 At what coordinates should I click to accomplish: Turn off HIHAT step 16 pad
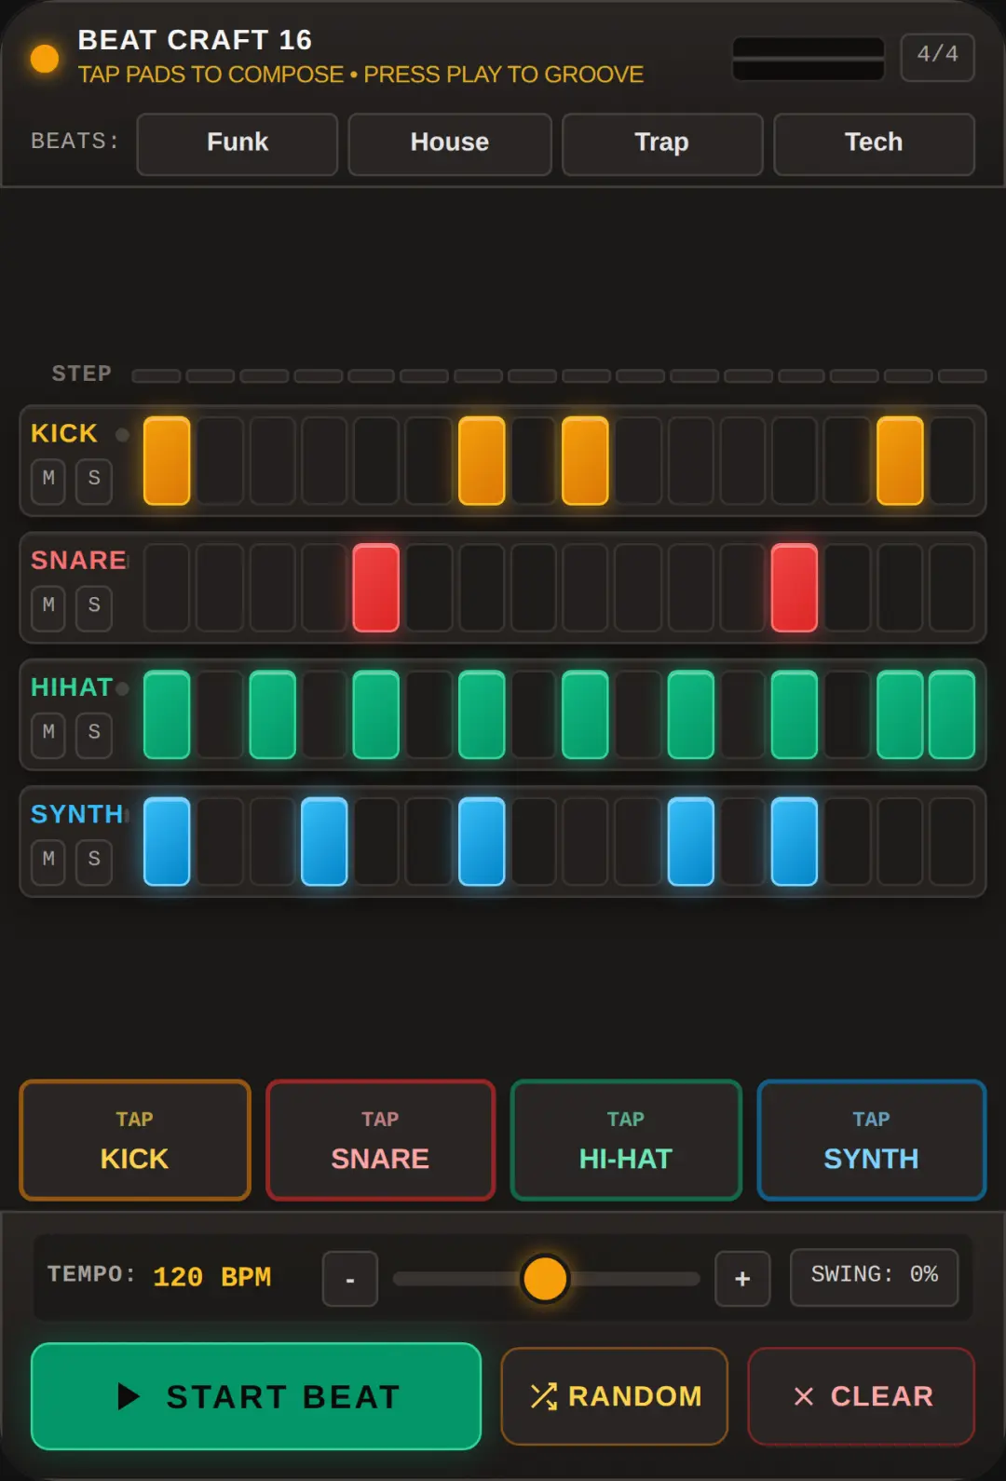(x=952, y=714)
